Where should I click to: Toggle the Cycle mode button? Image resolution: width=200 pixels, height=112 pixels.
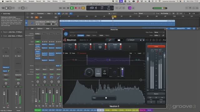(x=83, y=8)
